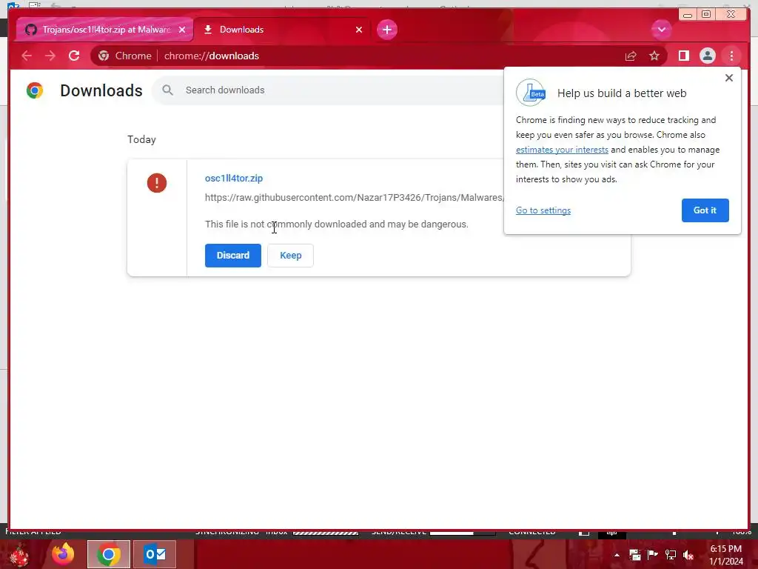This screenshot has width=758, height=569.
Task: Click the raw.githubusercontent.com source URL
Action: coord(355,197)
